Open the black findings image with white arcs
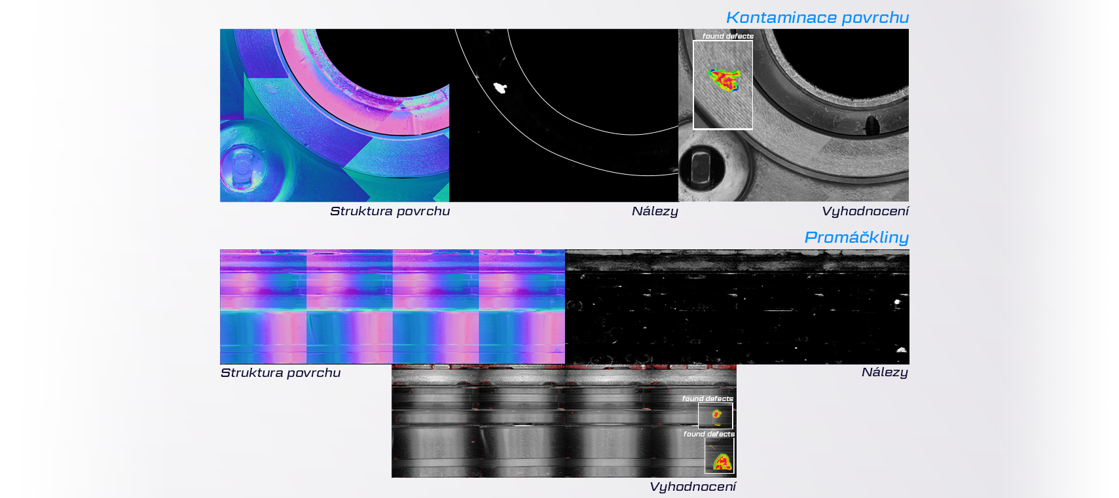The width and height of the screenshot is (1119, 498). pyautogui.click(x=564, y=115)
